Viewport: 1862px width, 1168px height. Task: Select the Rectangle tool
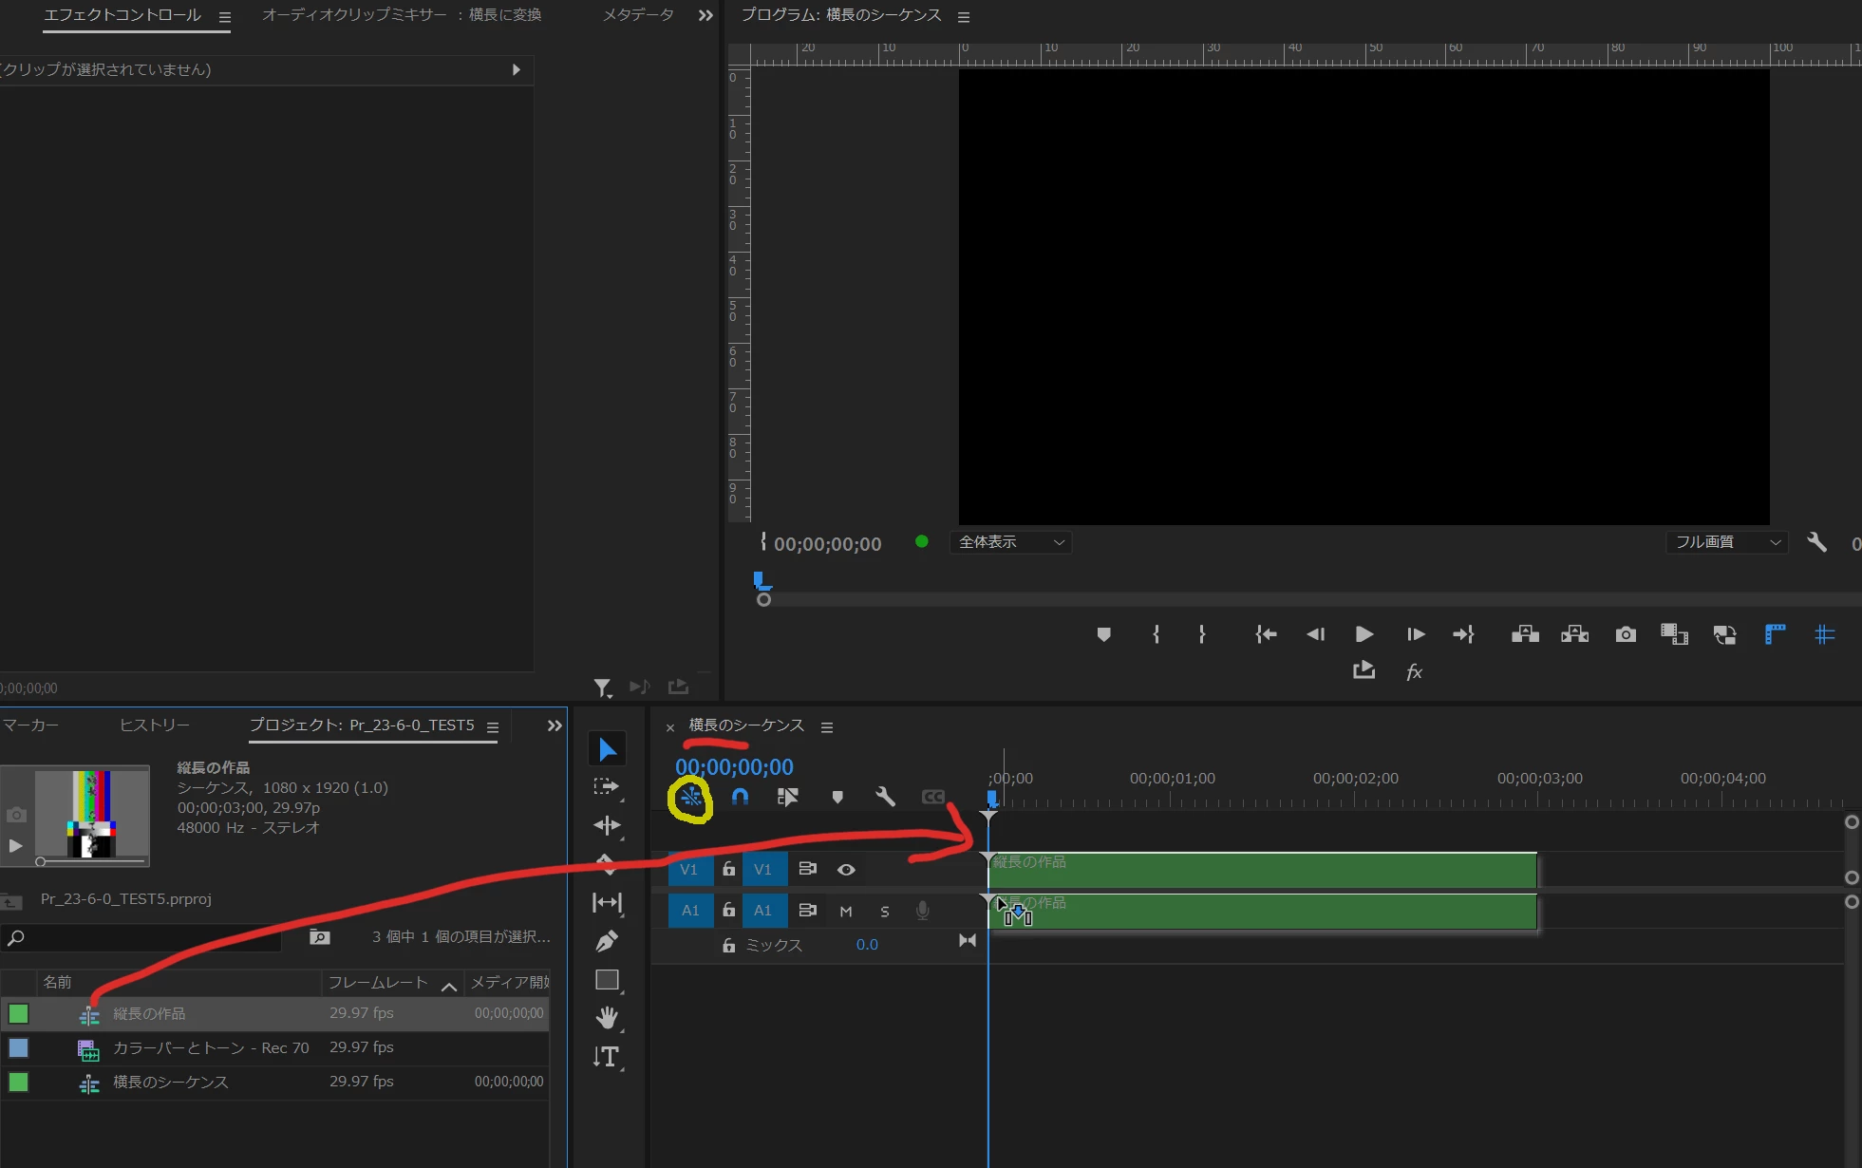tap(607, 980)
